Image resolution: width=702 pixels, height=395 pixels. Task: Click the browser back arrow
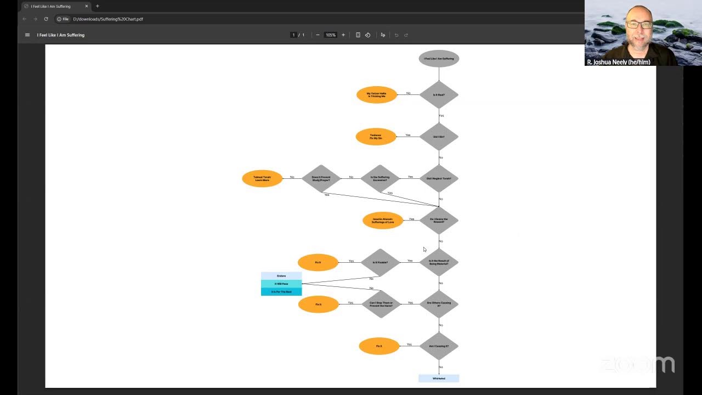point(24,19)
